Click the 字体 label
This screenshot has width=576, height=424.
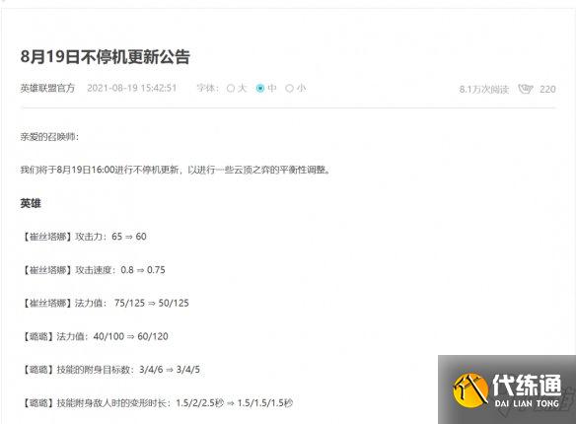[207, 88]
